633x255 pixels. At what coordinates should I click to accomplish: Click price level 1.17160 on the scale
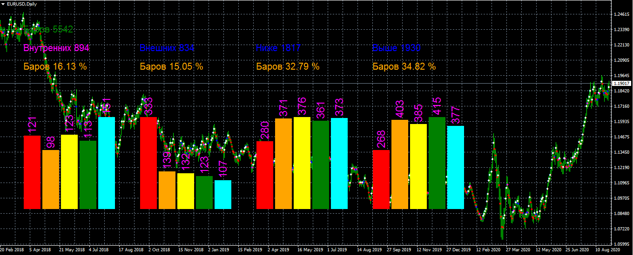click(x=622, y=106)
